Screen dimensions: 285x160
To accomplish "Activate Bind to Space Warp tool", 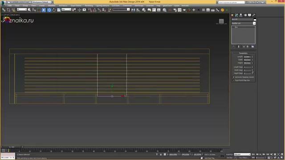I will pos(13,10).
